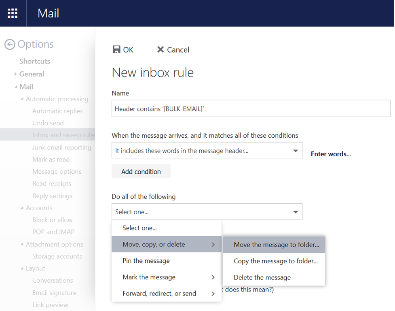
Task: Open Block or allow under Accounts
Action: [x=53, y=220]
